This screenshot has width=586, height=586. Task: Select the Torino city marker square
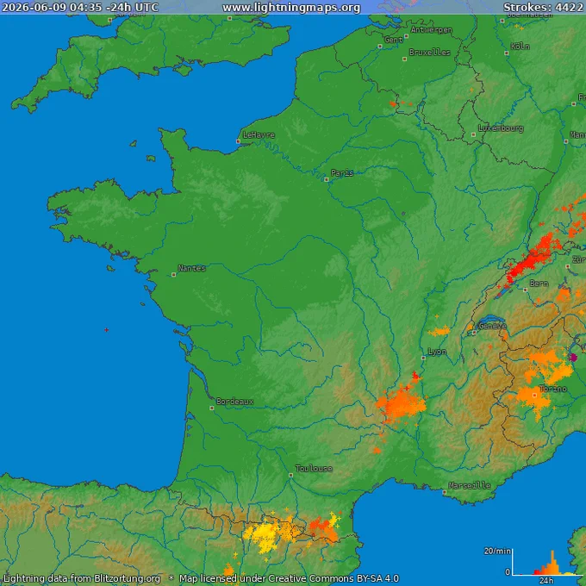[x=534, y=396]
